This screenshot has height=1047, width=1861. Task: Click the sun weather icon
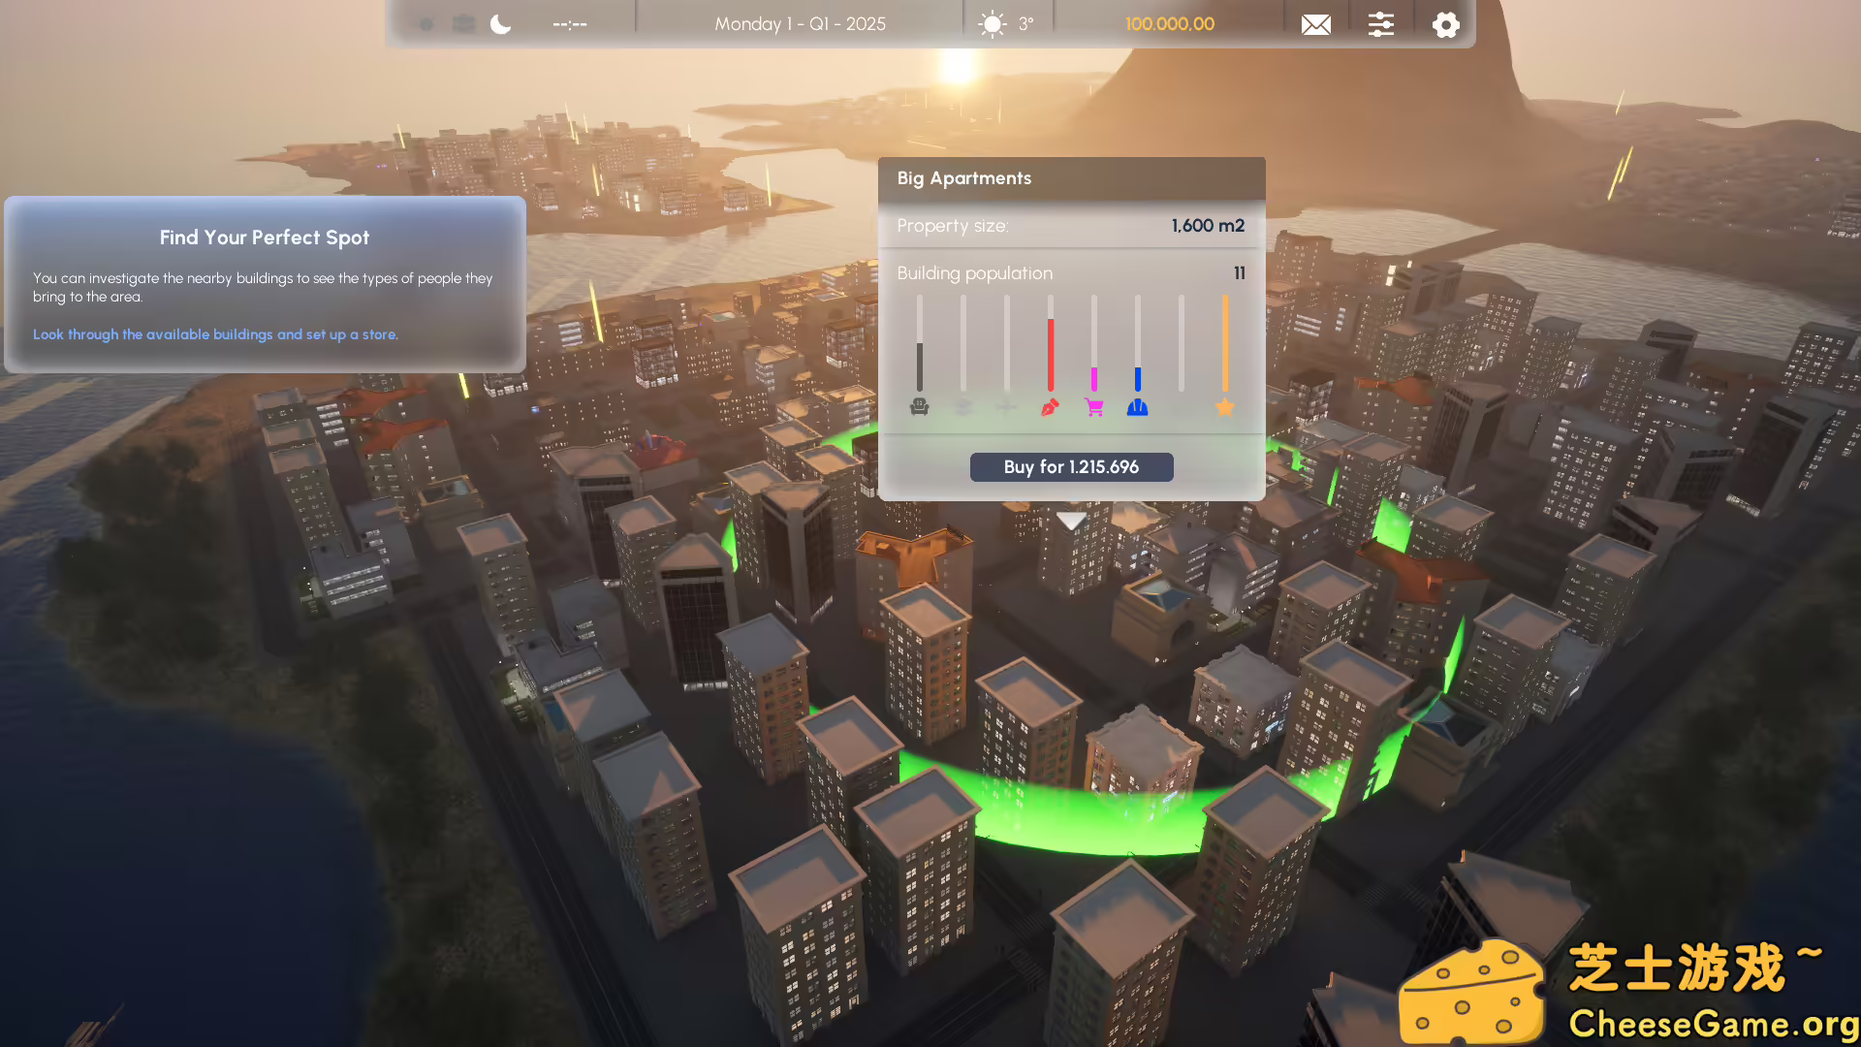coord(993,24)
